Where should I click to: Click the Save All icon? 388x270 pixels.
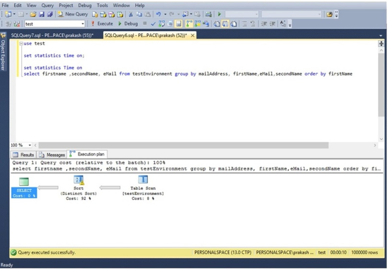50,14
